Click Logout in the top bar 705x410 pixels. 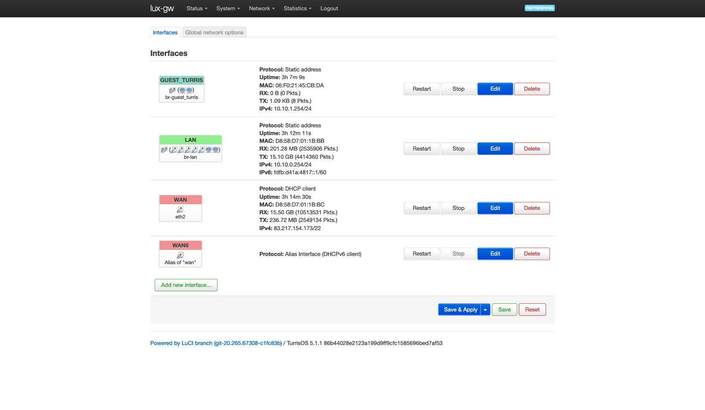coord(329,9)
